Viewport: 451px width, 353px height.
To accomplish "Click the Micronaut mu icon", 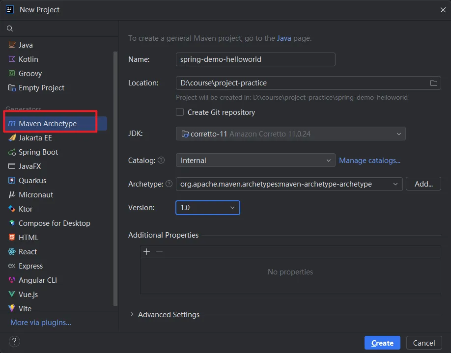I will (12, 194).
